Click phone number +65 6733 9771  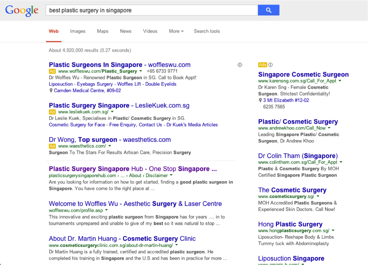tap(162, 71)
